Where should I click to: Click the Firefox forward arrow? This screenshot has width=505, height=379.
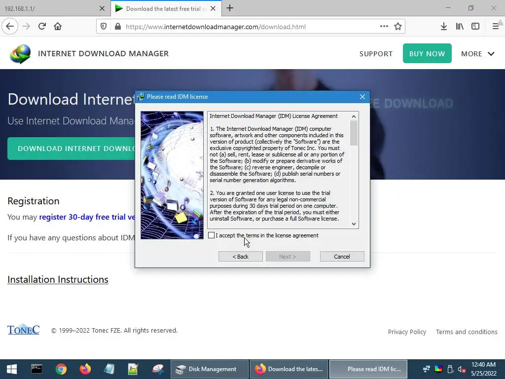coord(27,27)
